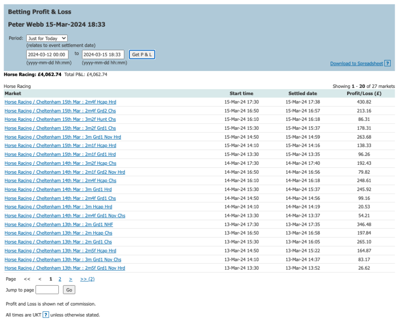The image size is (400, 322).
Task: Click the Jump to page input box
Action: tap(47, 290)
